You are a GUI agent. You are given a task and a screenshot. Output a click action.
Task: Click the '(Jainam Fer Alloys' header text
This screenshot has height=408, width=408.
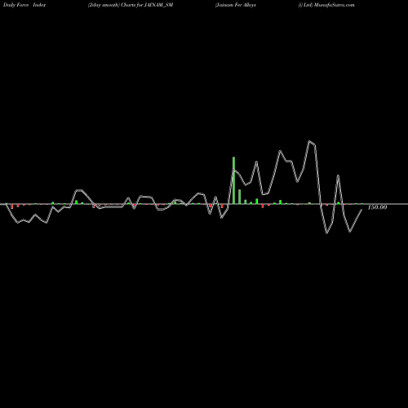236,5
